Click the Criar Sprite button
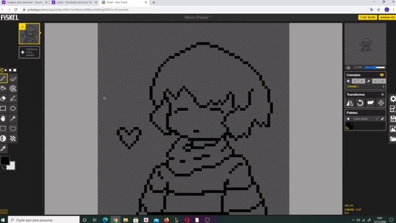The height and width of the screenshot is (223, 396). pyautogui.click(x=368, y=17)
